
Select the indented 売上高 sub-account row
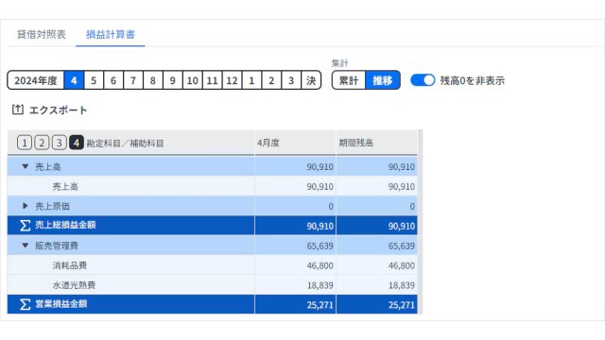[x=212, y=187]
